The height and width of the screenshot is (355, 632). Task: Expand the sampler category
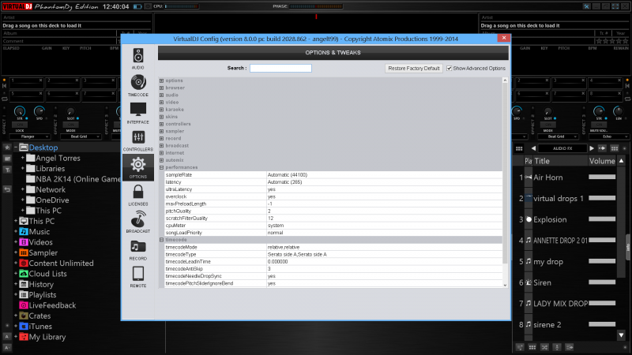(x=162, y=131)
